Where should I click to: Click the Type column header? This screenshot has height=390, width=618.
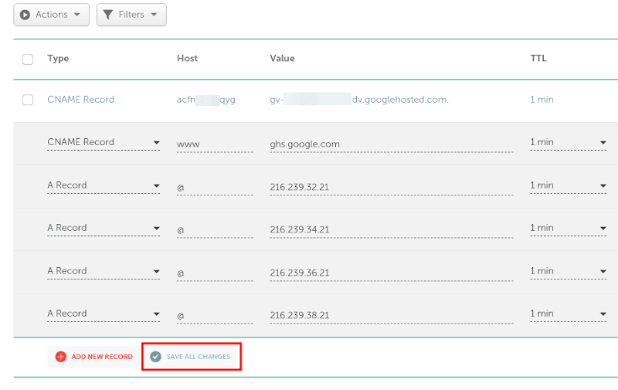[x=58, y=58]
